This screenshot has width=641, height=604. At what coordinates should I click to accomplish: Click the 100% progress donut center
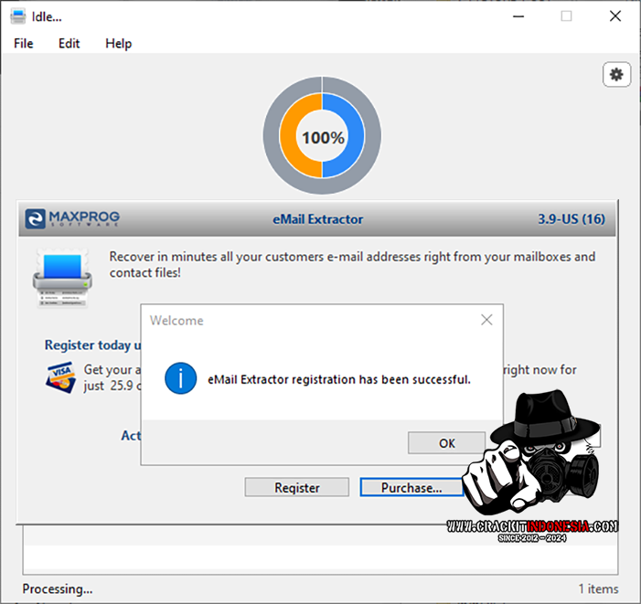323,138
